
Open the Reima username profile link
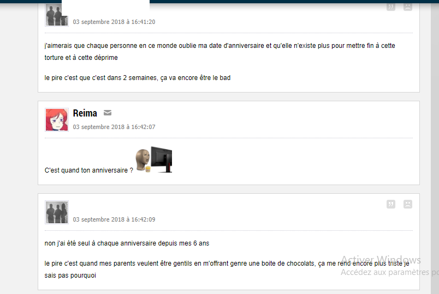(85, 113)
